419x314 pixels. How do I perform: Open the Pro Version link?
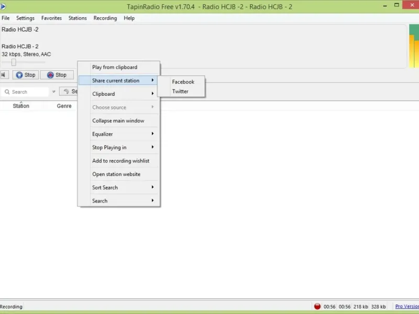tap(407, 307)
